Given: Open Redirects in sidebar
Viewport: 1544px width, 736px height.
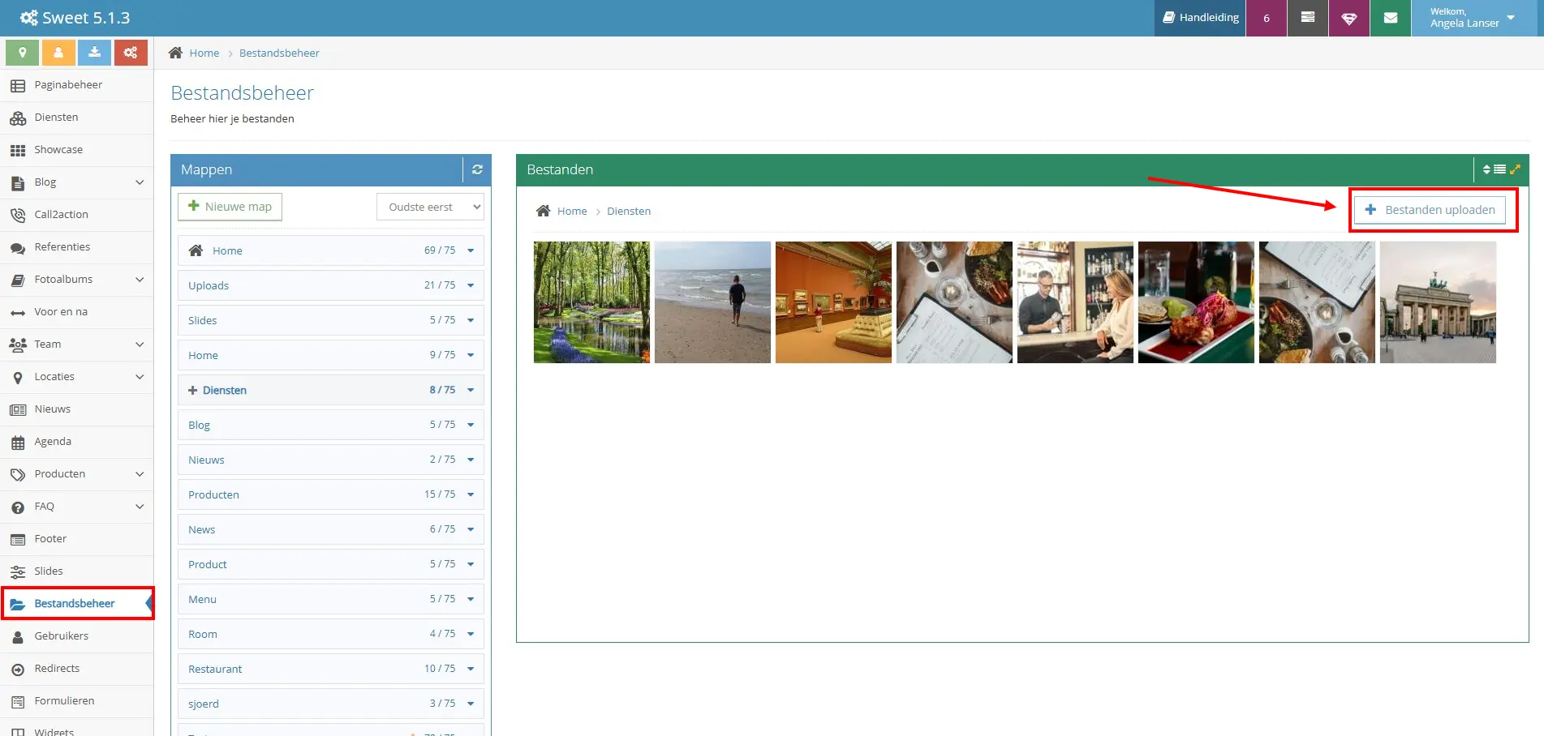Looking at the screenshot, I should (x=77, y=669).
